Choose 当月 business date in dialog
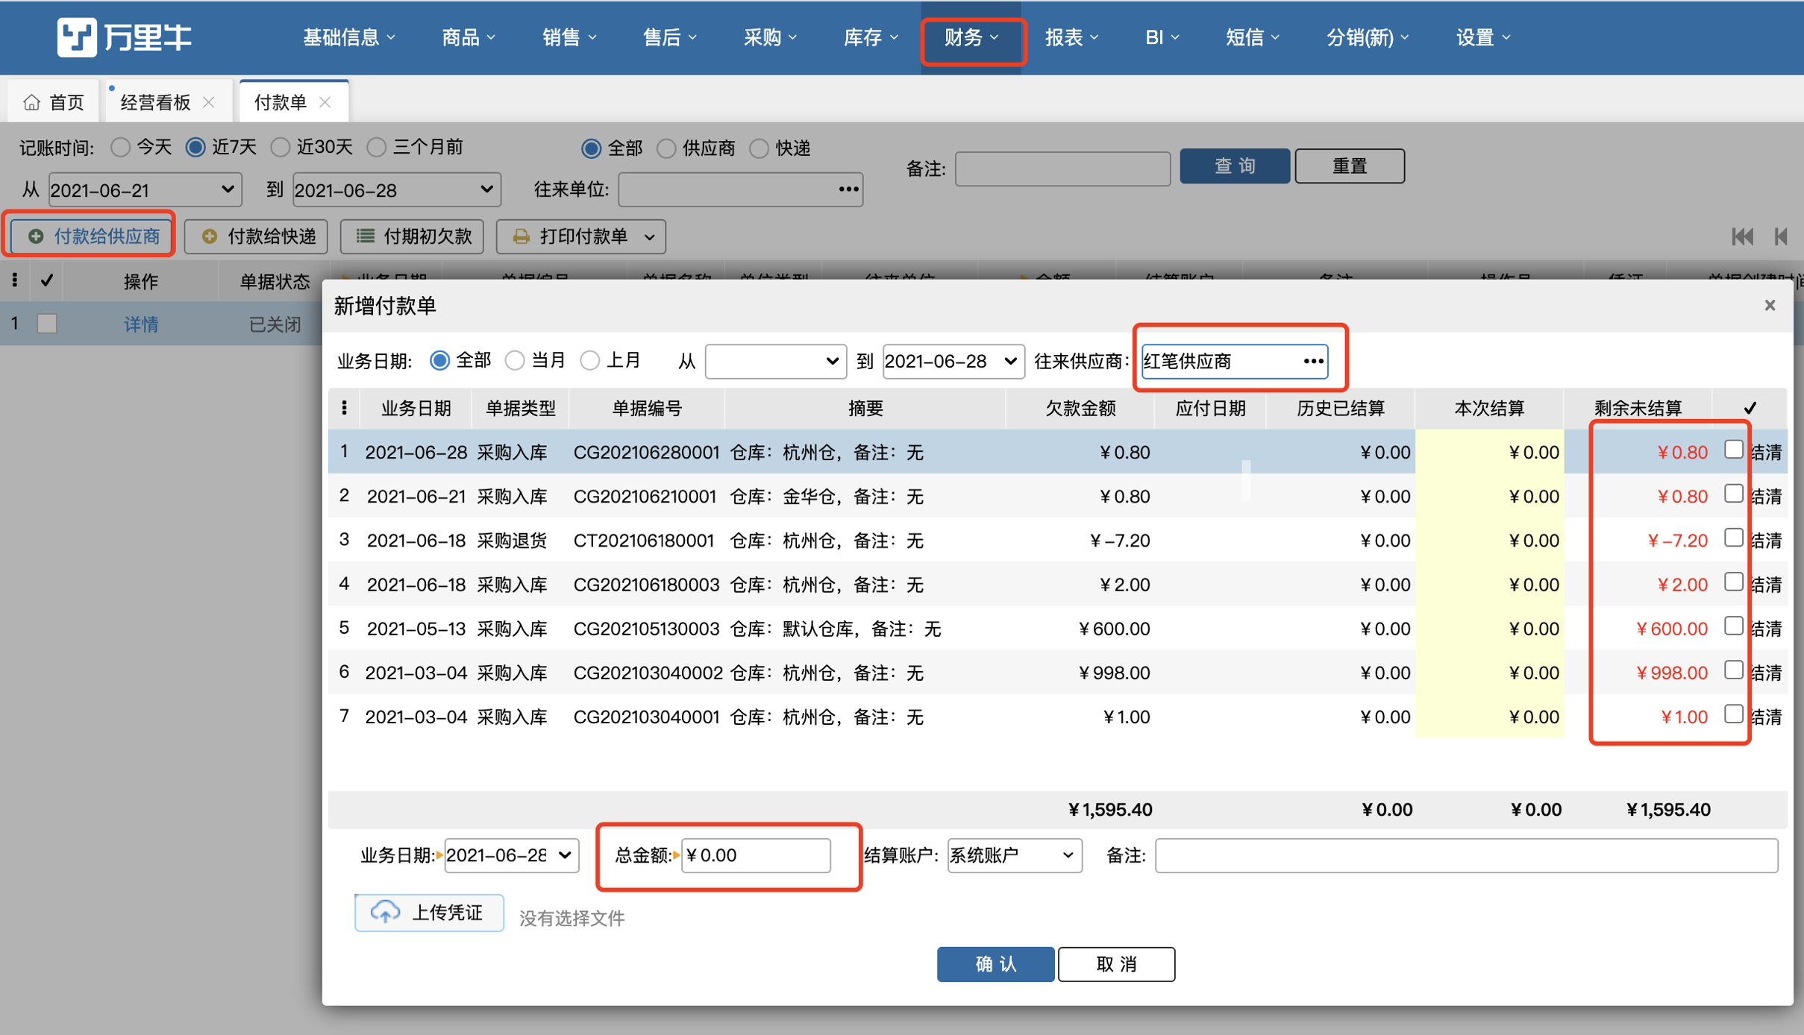This screenshot has height=1035, width=1804. pyautogui.click(x=515, y=361)
